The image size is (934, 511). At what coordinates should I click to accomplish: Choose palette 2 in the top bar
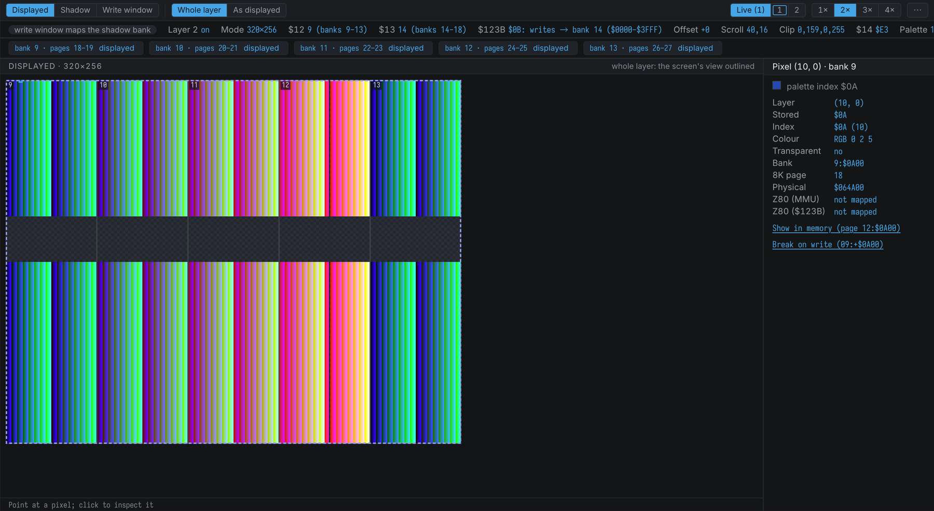click(x=796, y=10)
